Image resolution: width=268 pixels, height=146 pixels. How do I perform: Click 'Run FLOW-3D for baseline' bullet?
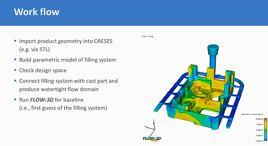coord(51,100)
